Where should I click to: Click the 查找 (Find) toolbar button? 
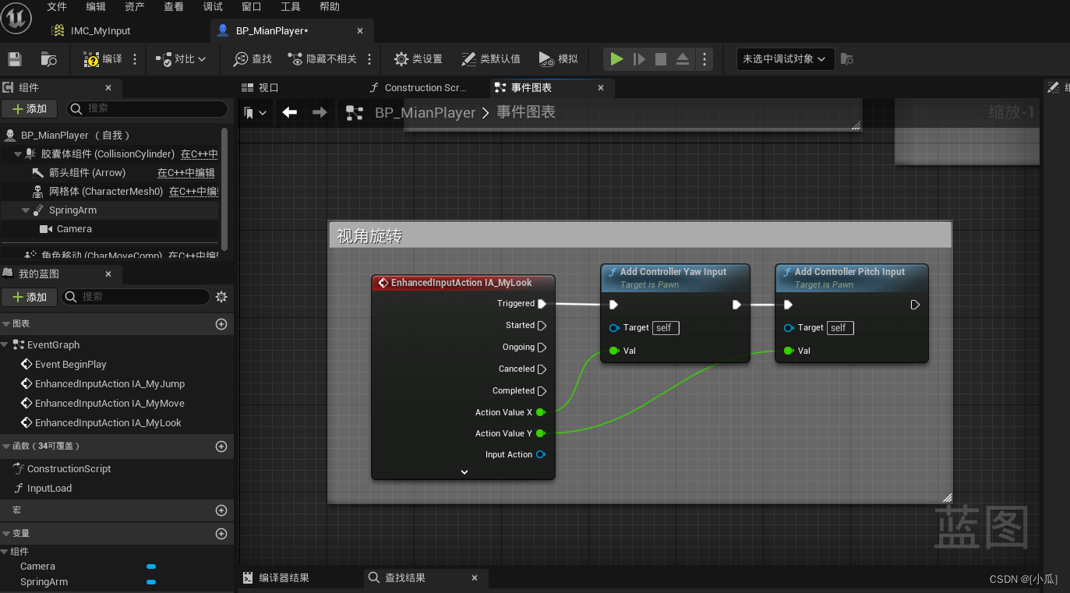(252, 59)
